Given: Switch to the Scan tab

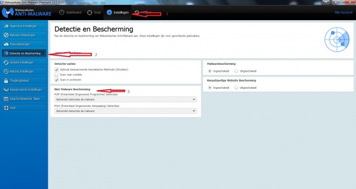Looking at the screenshot, I should click(94, 13).
